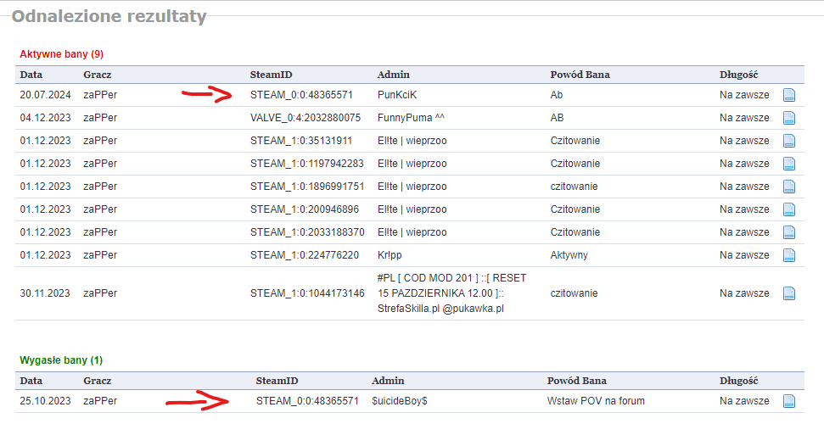Screen dimensions: 824x446
Task: Click the Odnalezione rezultaty title
Action: click(x=109, y=16)
